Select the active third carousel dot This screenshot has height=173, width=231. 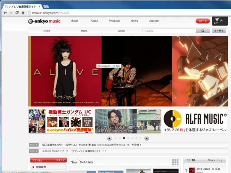coord(124,138)
